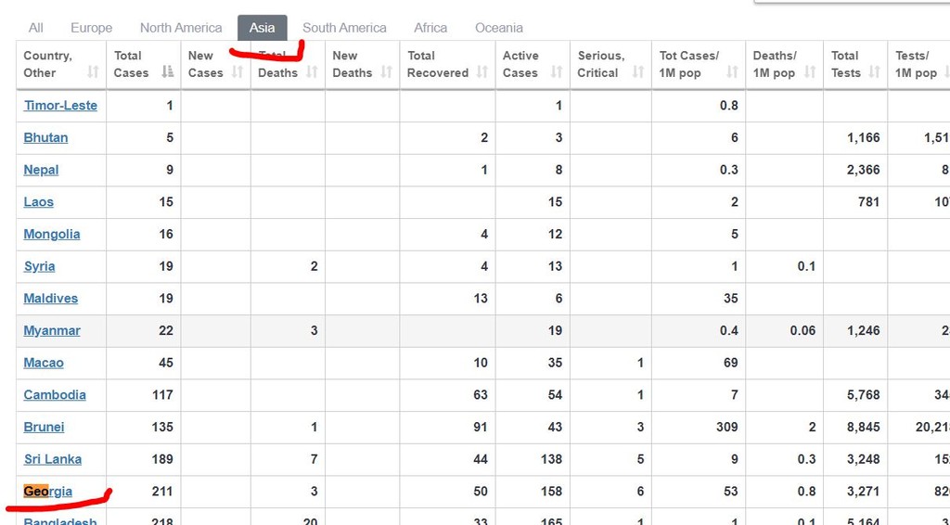The image size is (950, 525).
Task: Click Tot Cases/1M pop sort icon
Action: tap(732, 72)
